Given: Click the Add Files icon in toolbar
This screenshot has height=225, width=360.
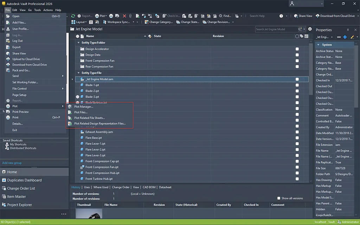Looking at the screenshot, I should tap(137, 16).
